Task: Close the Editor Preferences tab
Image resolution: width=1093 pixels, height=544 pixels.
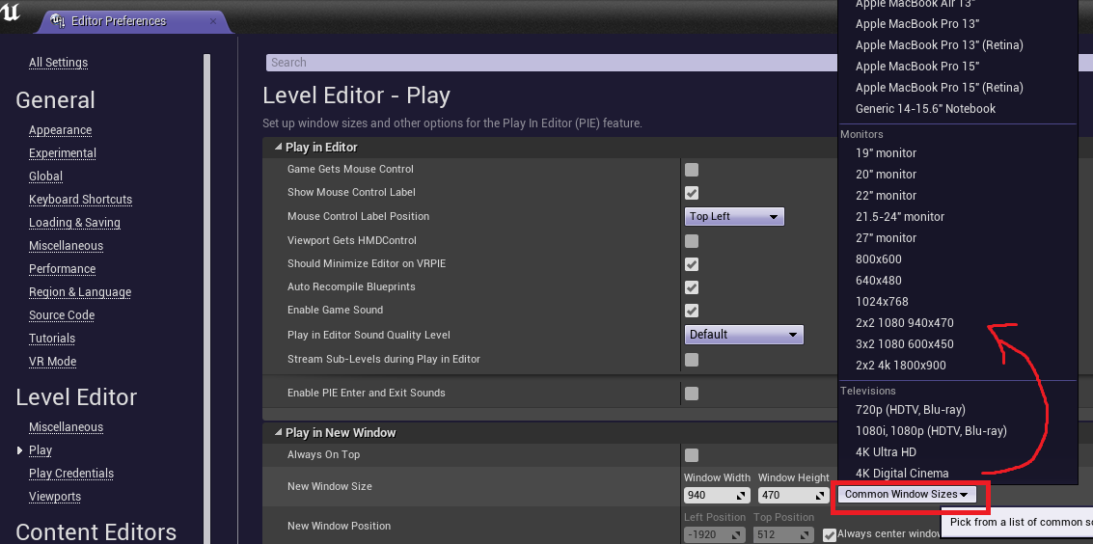Action: 212,21
